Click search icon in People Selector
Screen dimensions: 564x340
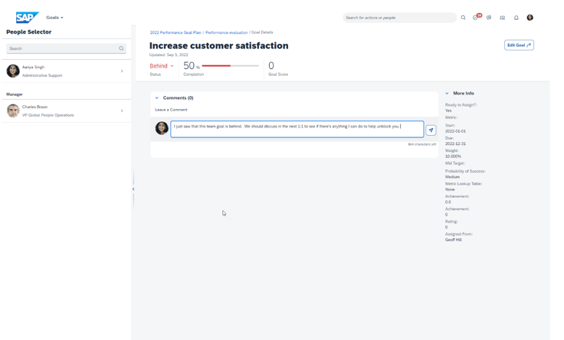point(121,48)
